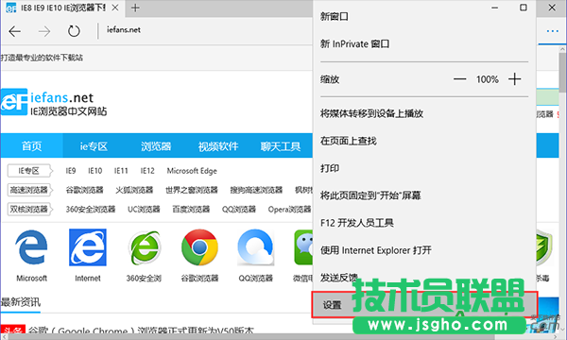Viewport: 567px width, 340px height.
Task: Go back with the browser back arrow
Action: [x=14, y=31]
